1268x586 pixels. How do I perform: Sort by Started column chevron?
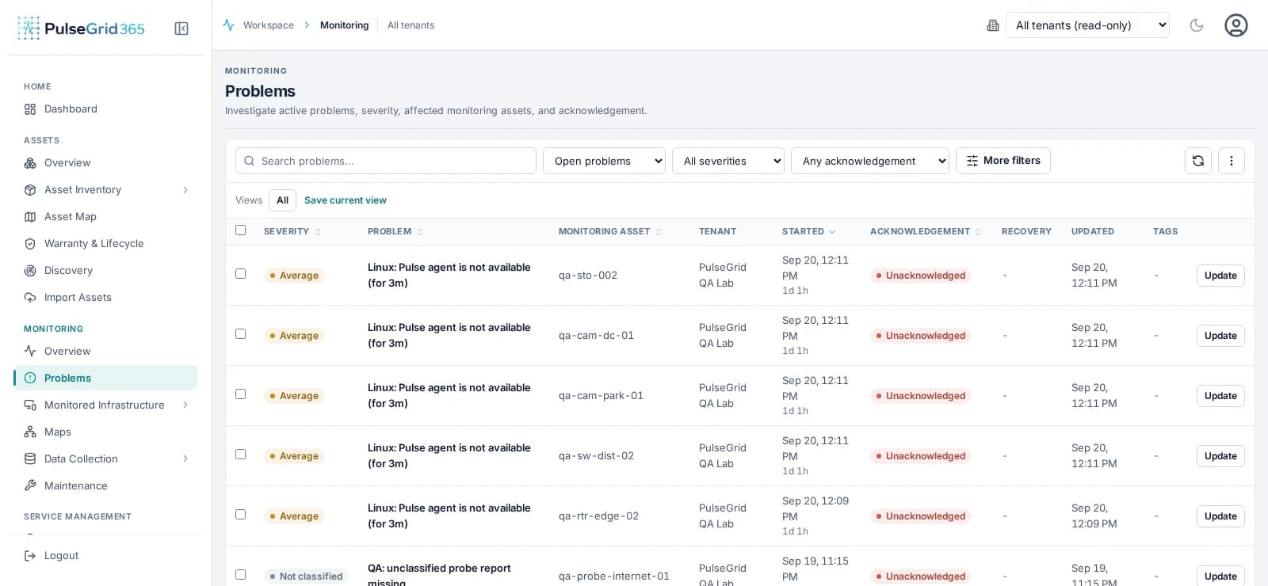(x=832, y=232)
